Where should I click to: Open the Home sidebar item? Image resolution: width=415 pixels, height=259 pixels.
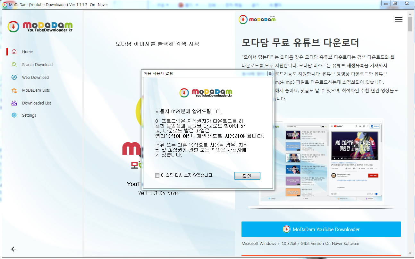click(x=27, y=52)
